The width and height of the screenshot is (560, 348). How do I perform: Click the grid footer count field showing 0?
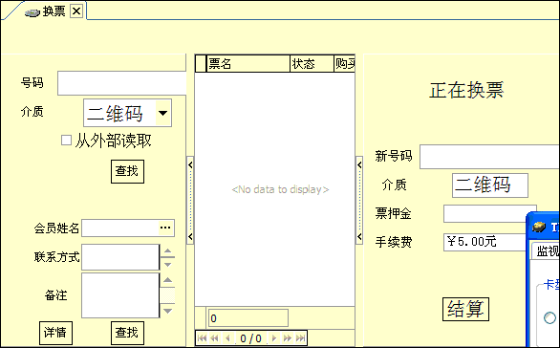click(248, 318)
